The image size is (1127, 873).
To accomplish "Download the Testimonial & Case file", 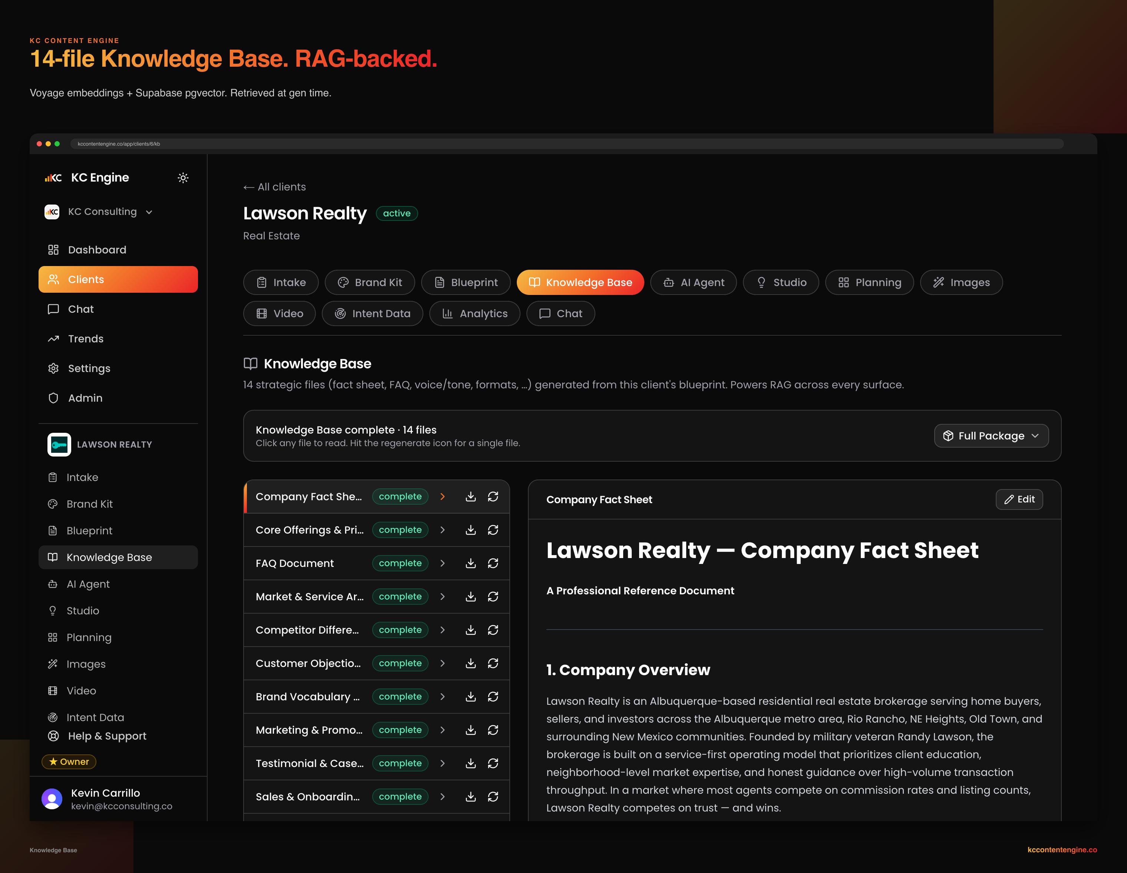I will coord(470,763).
